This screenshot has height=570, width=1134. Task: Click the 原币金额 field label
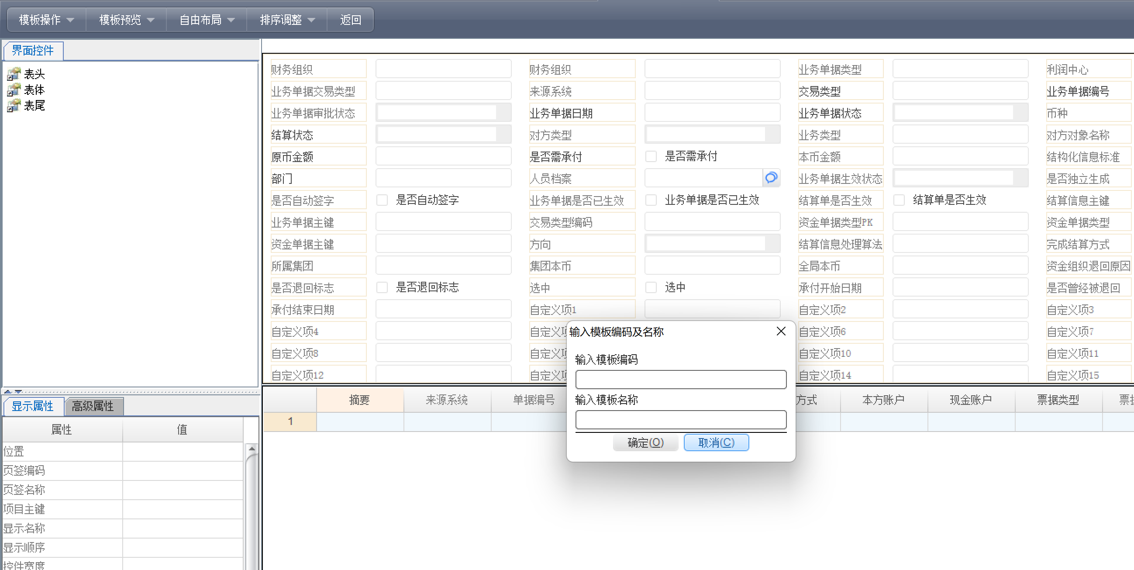point(318,156)
